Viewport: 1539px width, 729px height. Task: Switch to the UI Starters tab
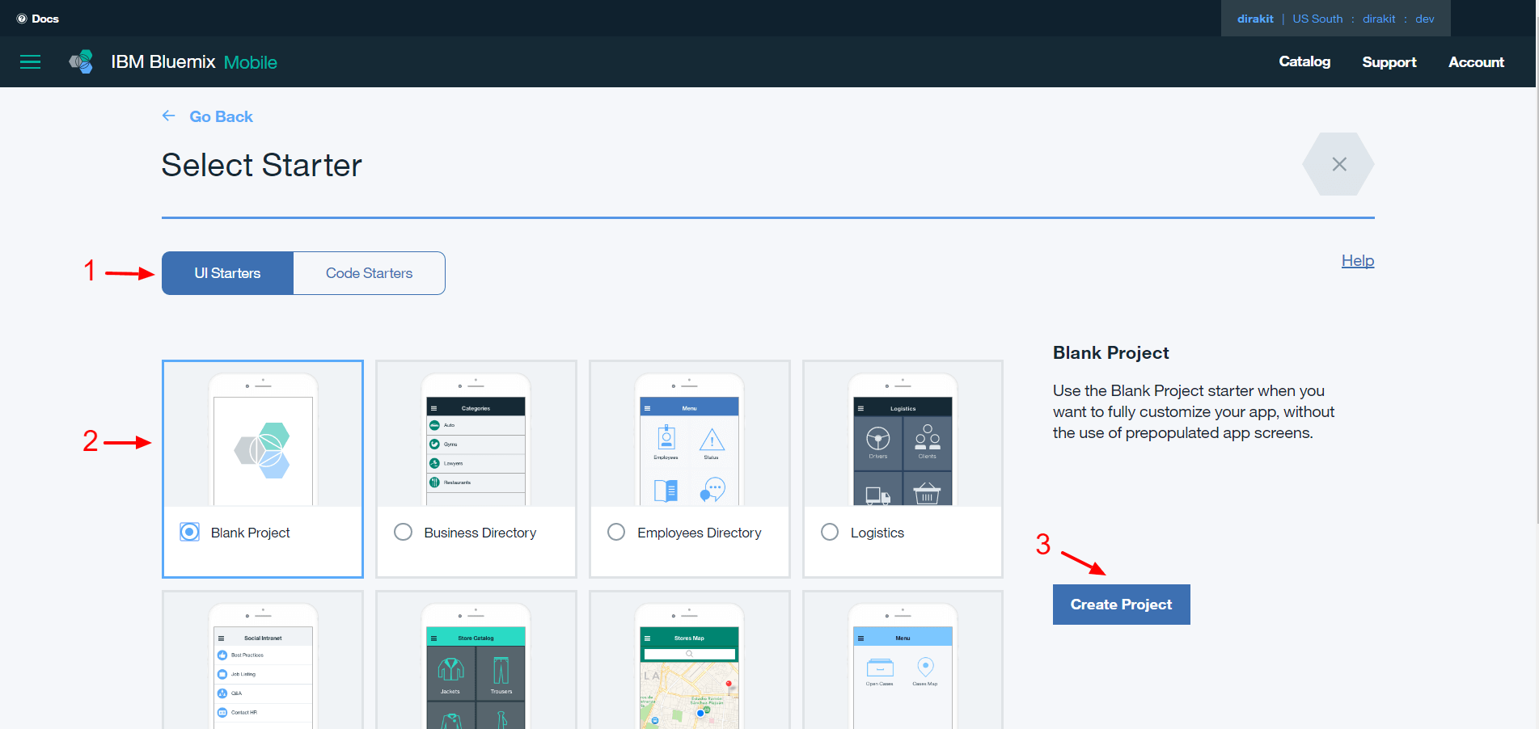tap(227, 273)
